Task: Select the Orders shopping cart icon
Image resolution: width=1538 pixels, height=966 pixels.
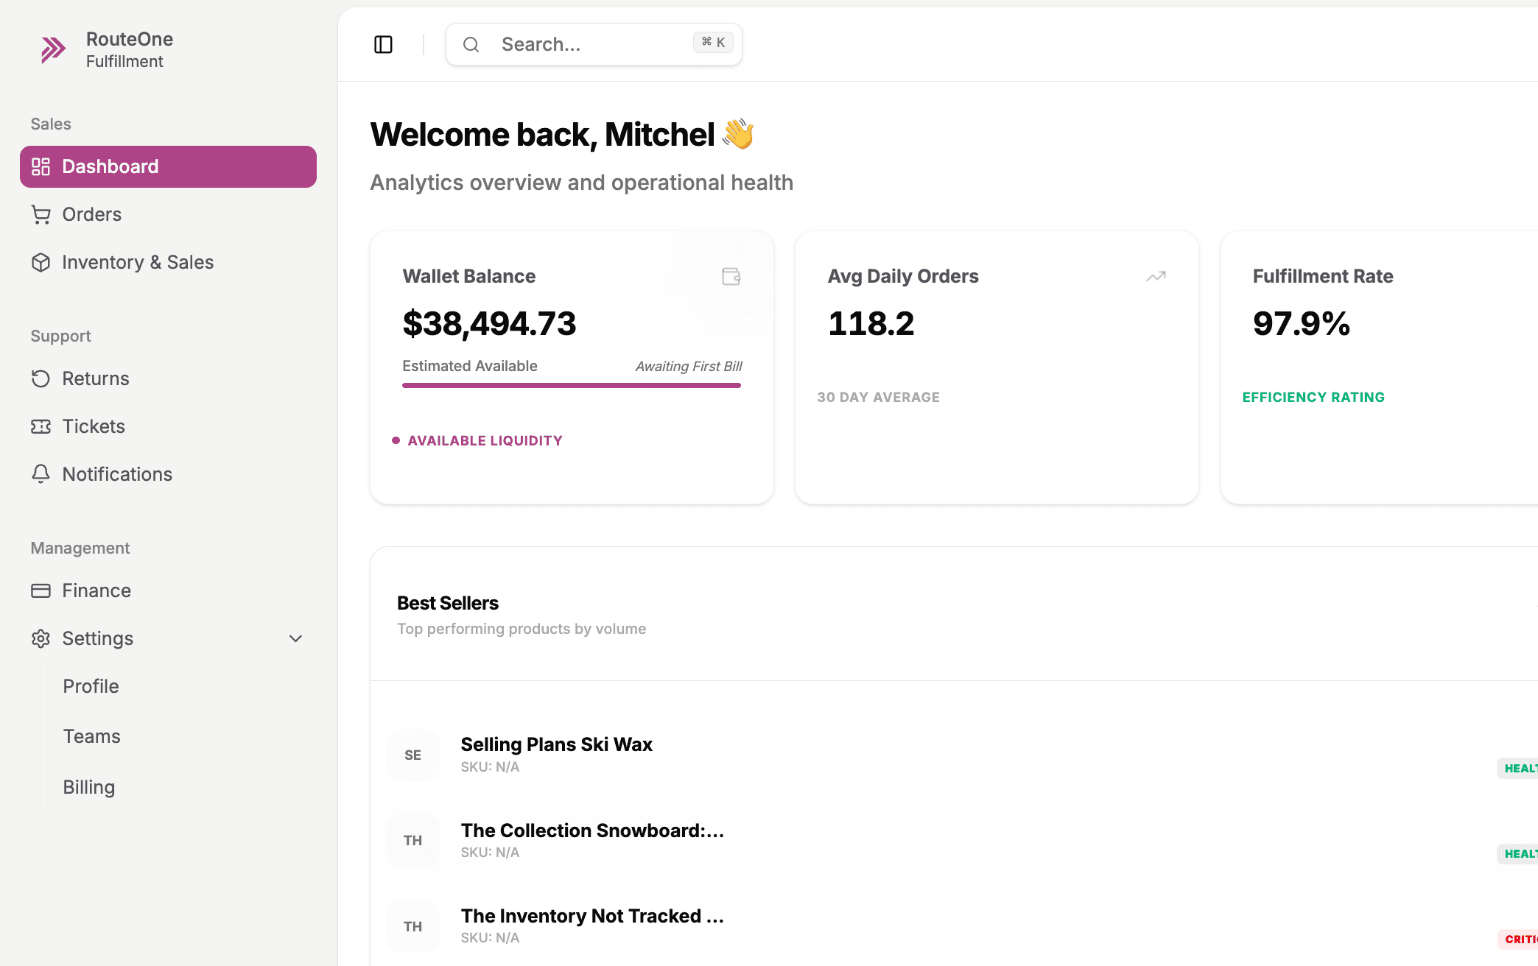Action: pos(41,214)
